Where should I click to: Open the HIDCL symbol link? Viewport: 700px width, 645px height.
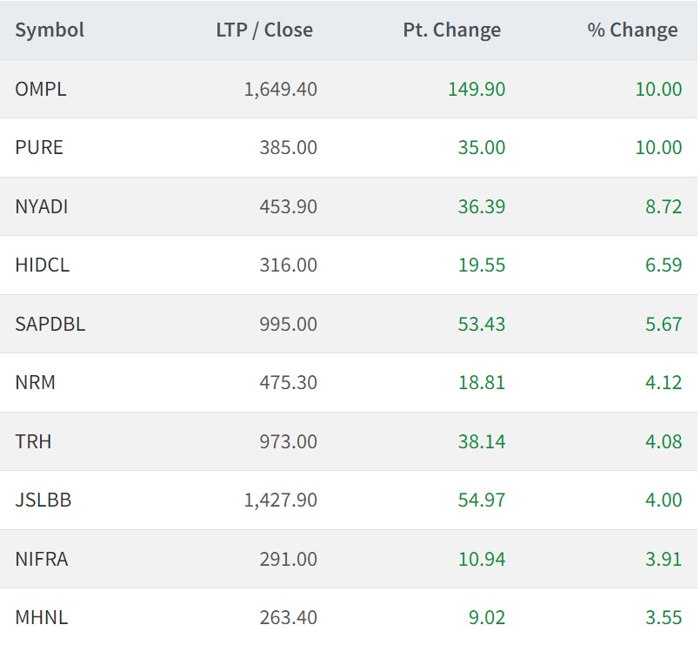[43, 265]
